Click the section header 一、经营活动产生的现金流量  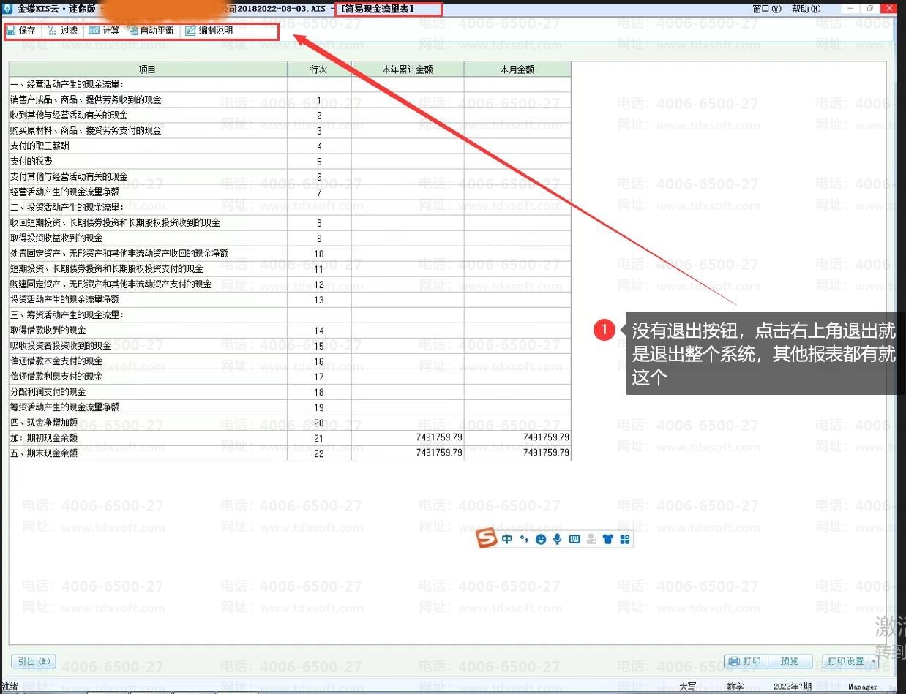click(x=67, y=85)
